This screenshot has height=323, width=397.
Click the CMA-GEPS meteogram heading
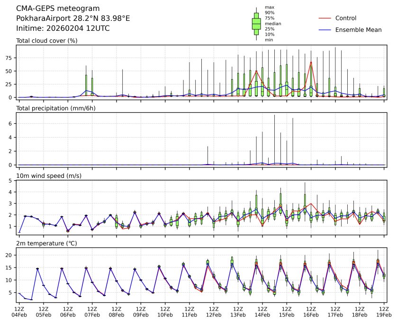click(58, 9)
